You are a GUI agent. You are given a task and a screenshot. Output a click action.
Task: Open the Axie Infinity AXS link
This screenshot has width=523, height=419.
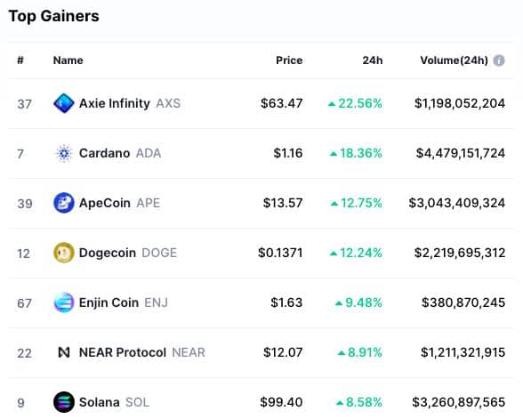[x=130, y=103]
